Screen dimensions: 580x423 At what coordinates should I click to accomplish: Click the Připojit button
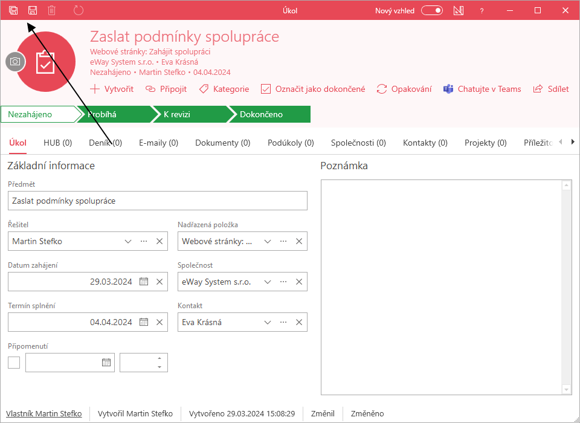click(166, 89)
